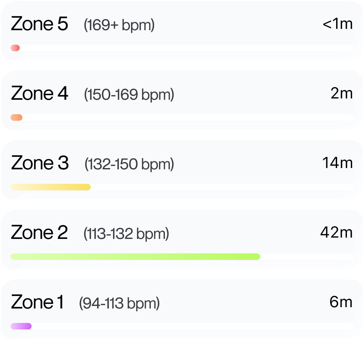The width and height of the screenshot is (364, 340).
Task: Open the Zone 4 heading
Action: click(39, 94)
